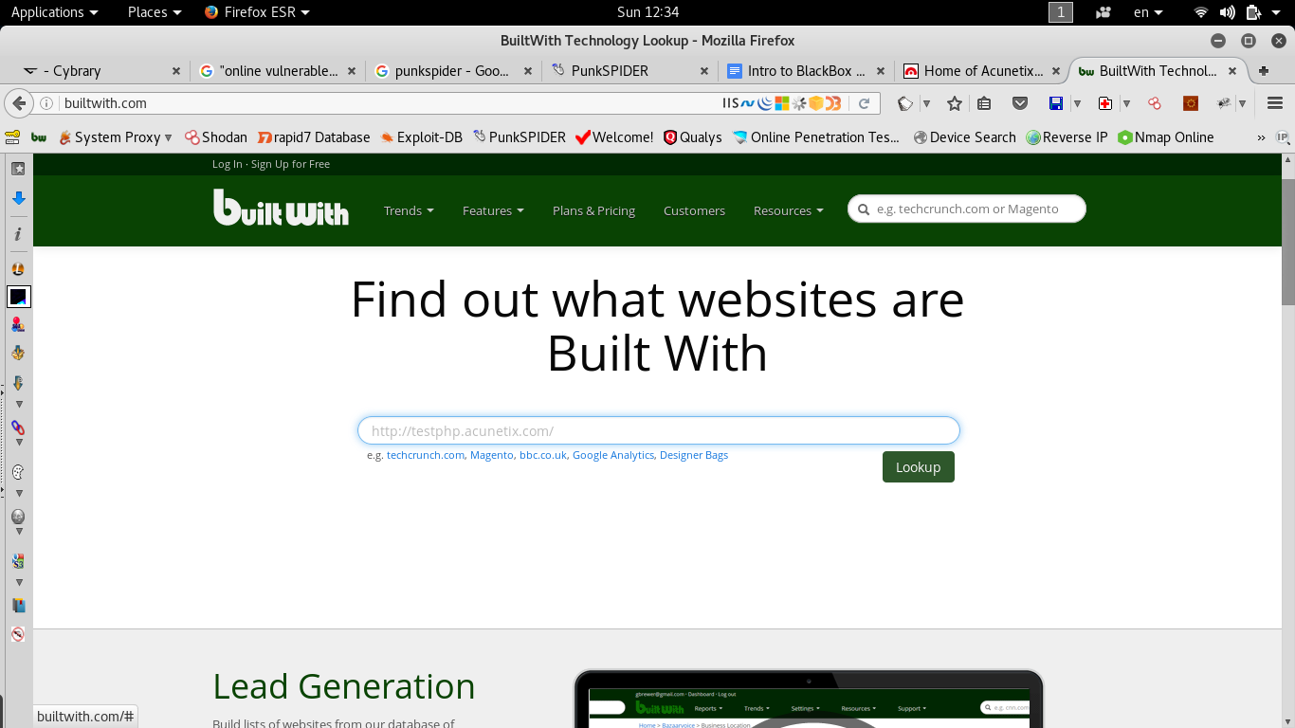Click the BuiltWith bw bookmark icon
Screen dimensions: 1295x728
click(x=39, y=137)
